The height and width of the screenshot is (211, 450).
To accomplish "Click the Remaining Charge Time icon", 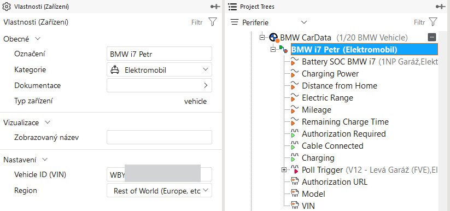I will [x=295, y=122].
